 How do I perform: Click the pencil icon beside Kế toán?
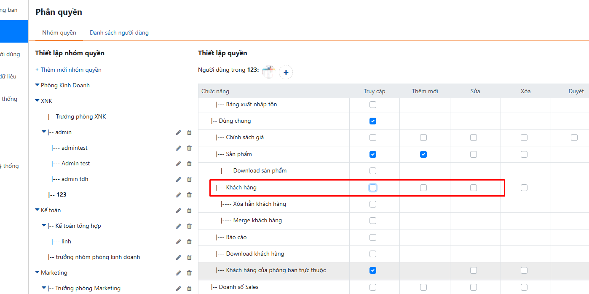click(179, 210)
